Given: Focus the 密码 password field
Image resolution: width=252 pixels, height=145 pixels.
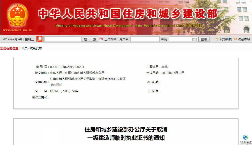Looking at the screenshot, I should [180, 39].
